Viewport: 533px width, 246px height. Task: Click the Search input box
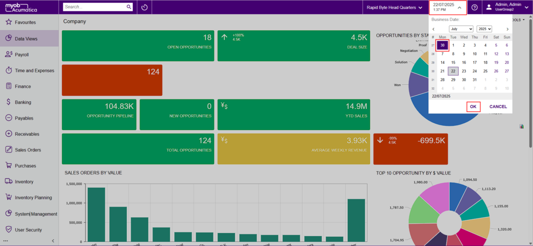point(95,7)
